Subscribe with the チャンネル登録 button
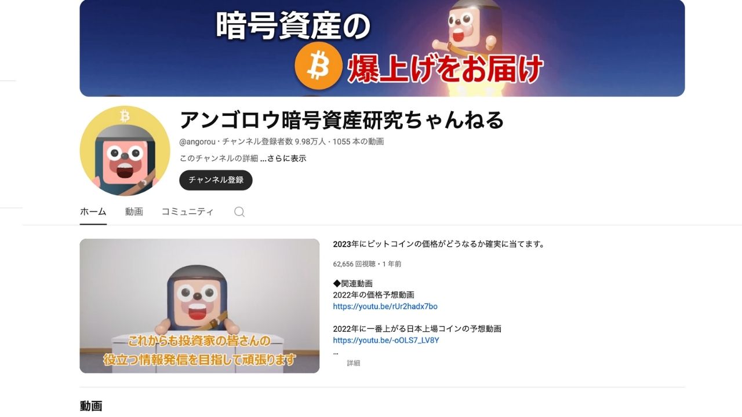Image resolution: width=742 pixels, height=417 pixels. tap(216, 180)
